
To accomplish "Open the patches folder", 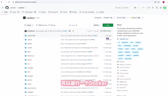I will 30,80.
